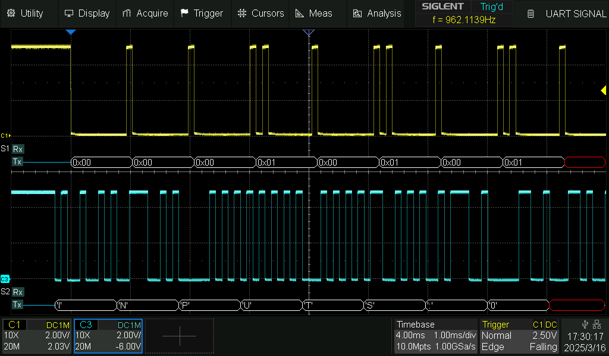Select the yellow trigger level arrow
This screenshot has height=356, width=609.
pos(602,90)
